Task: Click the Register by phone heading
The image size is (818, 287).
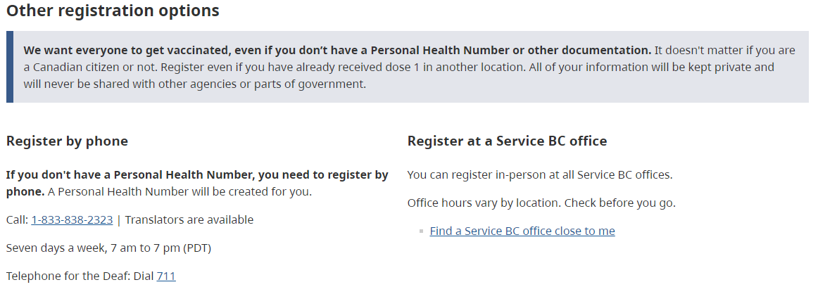Action: tap(68, 141)
